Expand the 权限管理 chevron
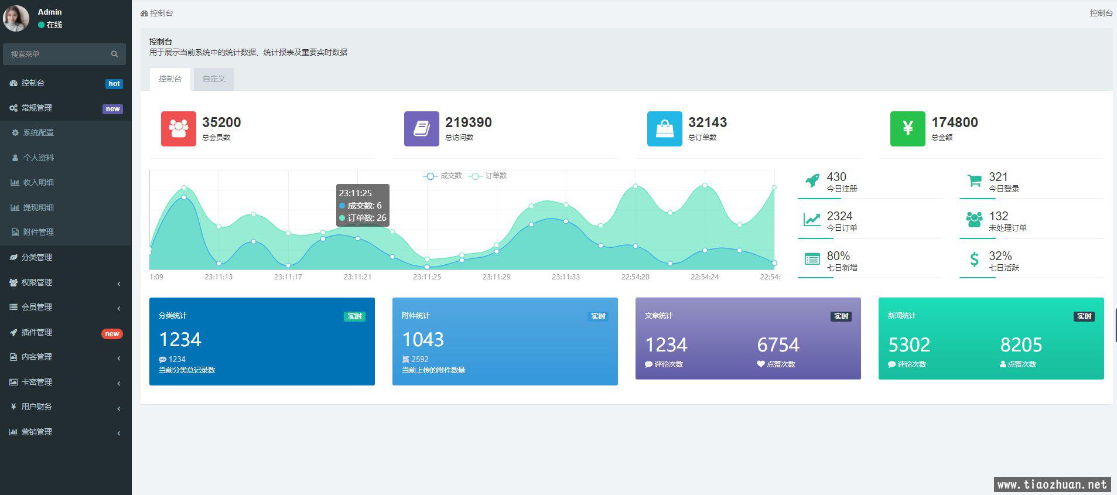This screenshot has height=495, width=1117. point(119,284)
